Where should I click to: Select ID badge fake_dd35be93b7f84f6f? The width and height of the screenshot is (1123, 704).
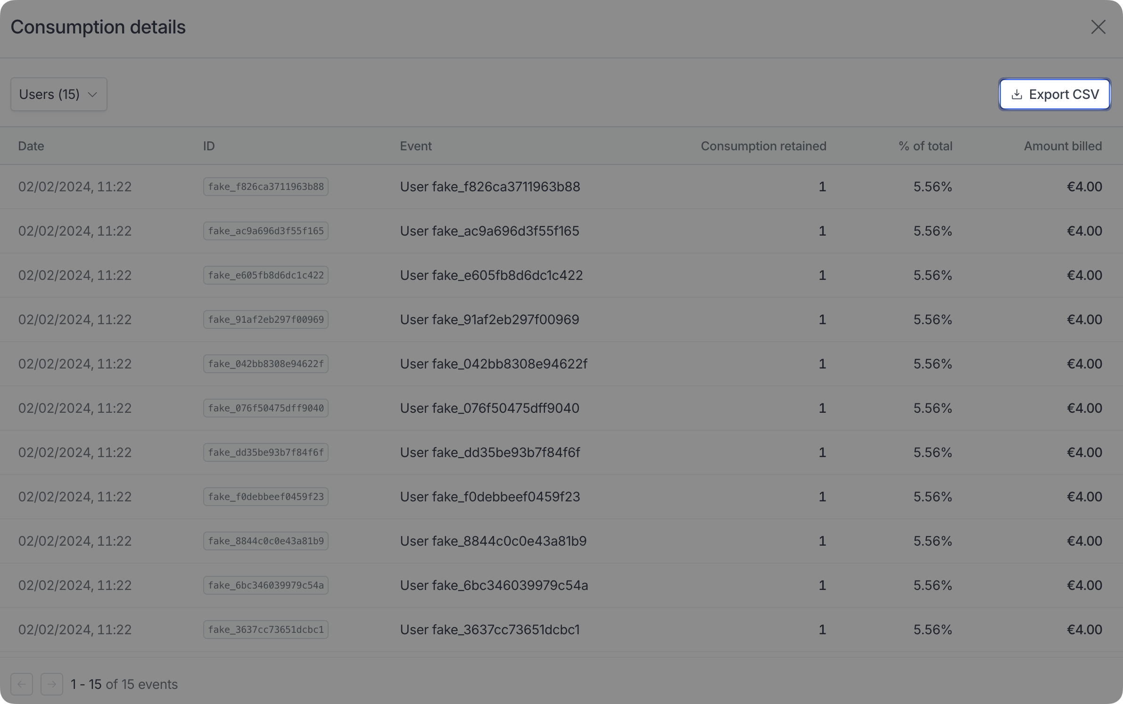pyautogui.click(x=266, y=452)
